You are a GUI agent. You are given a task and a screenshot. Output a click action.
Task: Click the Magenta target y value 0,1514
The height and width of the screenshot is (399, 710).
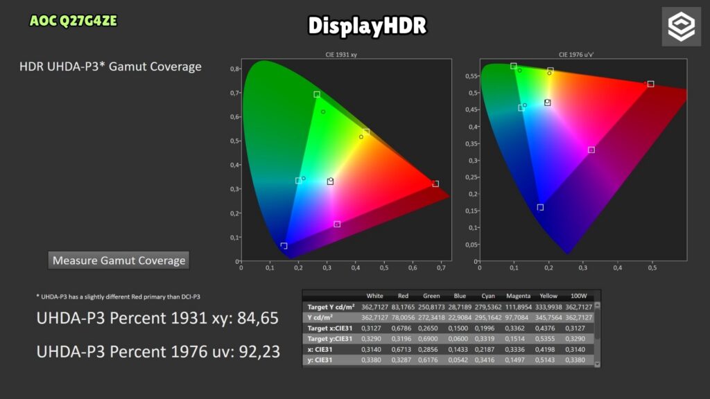click(x=515, y=339)
